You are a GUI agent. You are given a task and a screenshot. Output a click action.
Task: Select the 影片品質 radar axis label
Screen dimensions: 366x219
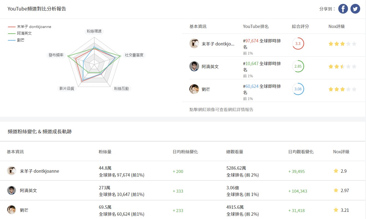(x=67, y=89)
